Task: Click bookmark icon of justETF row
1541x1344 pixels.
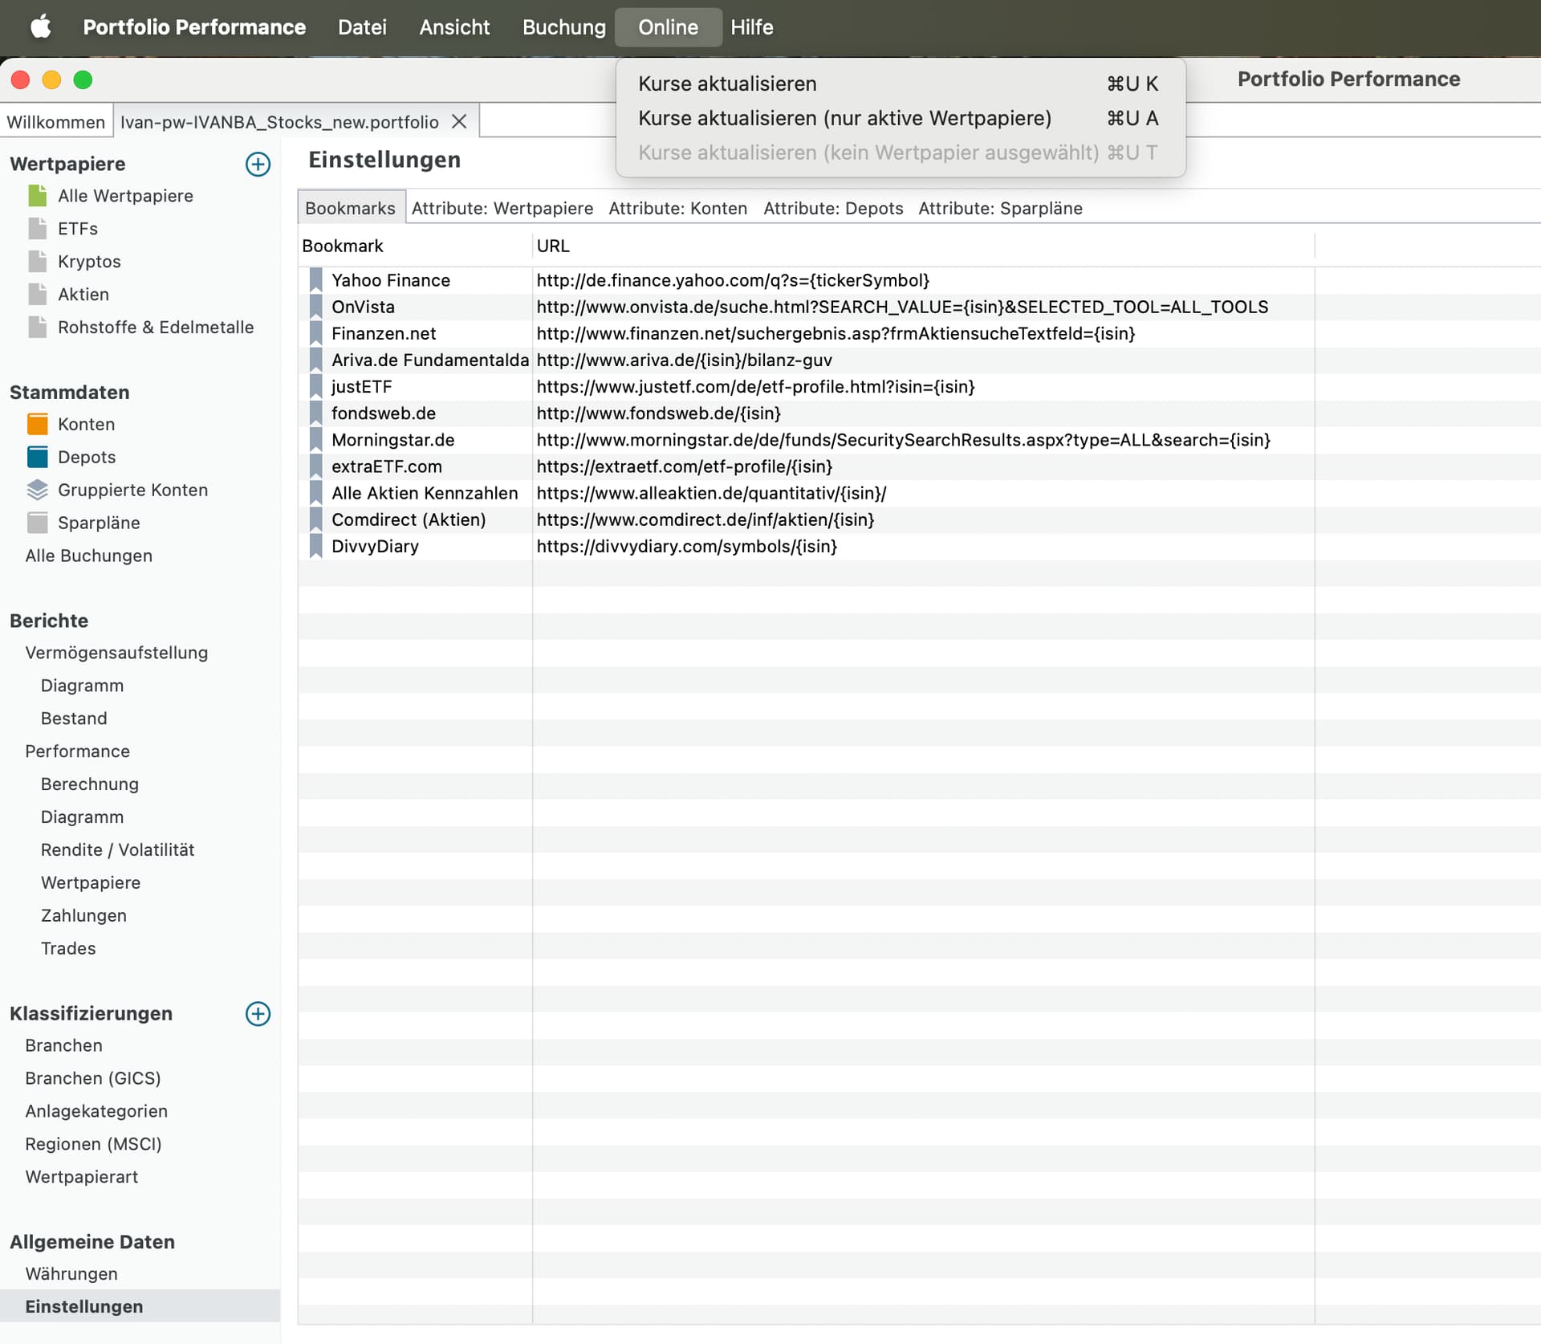Action: 315,386
